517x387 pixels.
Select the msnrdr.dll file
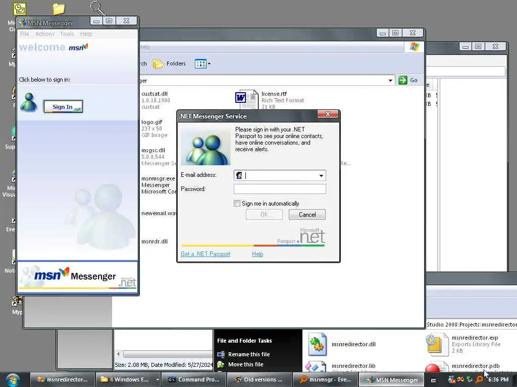154,241
